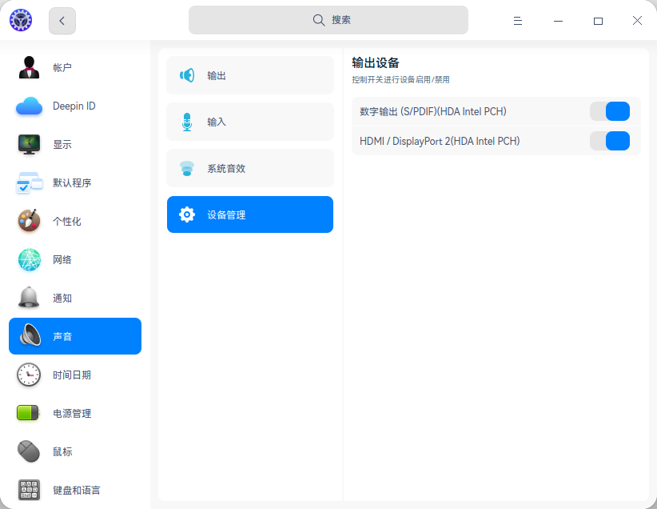Open the 个性化 palette icon

point(29,221)
